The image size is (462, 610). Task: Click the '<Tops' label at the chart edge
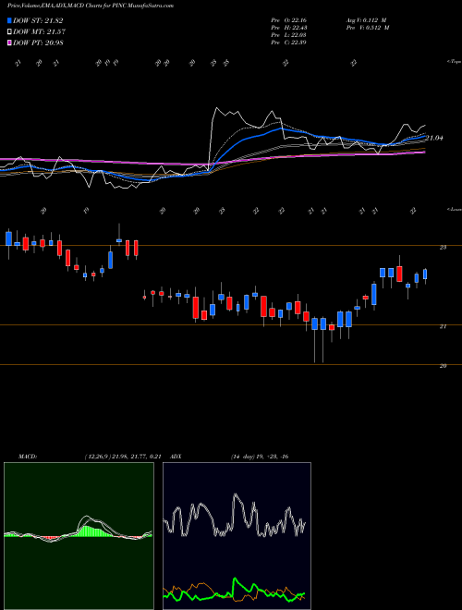coord(455,62)
